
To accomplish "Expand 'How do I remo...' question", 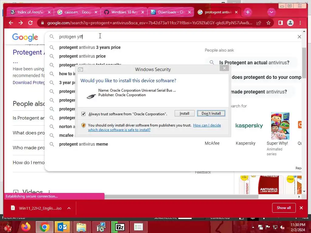I will pos(29,163).
